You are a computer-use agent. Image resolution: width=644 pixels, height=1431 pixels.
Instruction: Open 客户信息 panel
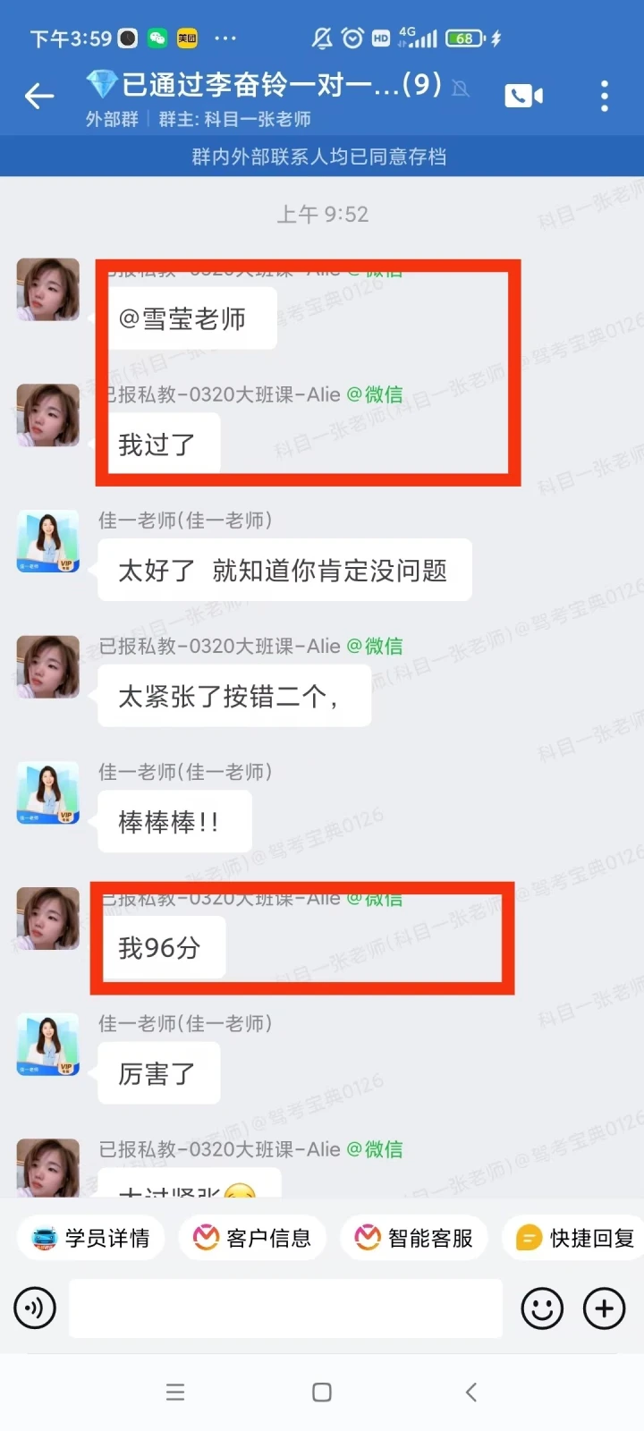point(252,1238)
